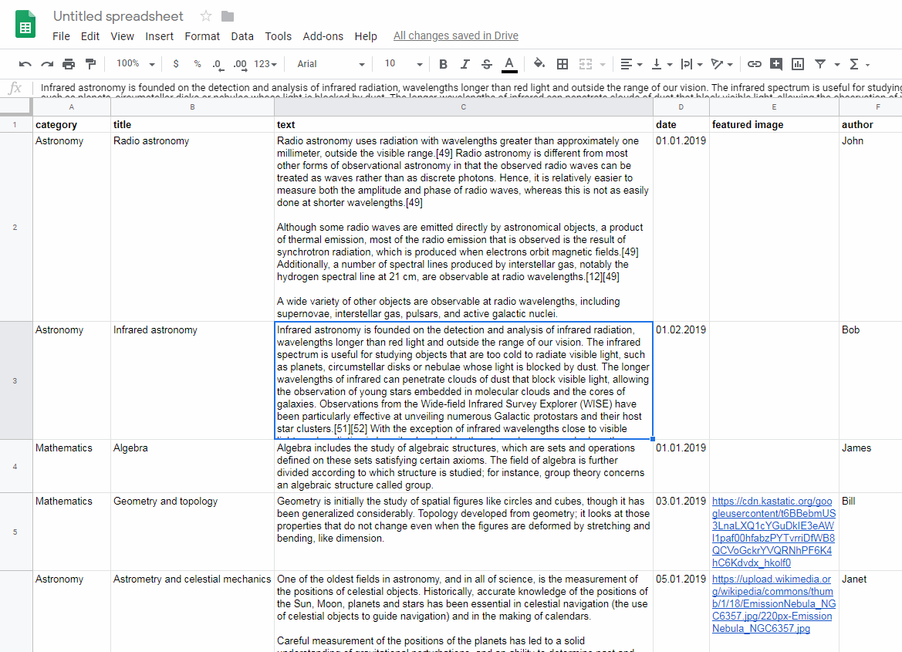Select the author 'James' cell
The width and height of the screenshot is (902, 652).
click(870, 466)
